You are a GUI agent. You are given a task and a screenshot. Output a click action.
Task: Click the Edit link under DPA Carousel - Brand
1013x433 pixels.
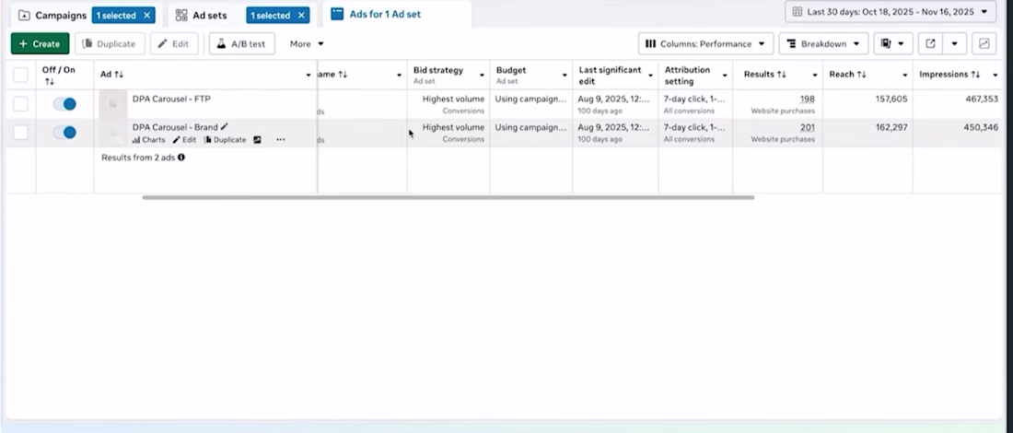click(184, 140)
